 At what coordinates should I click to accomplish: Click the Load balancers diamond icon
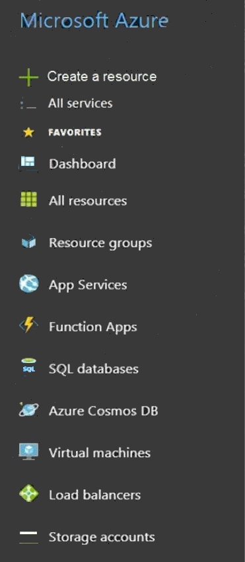point(28,493)
